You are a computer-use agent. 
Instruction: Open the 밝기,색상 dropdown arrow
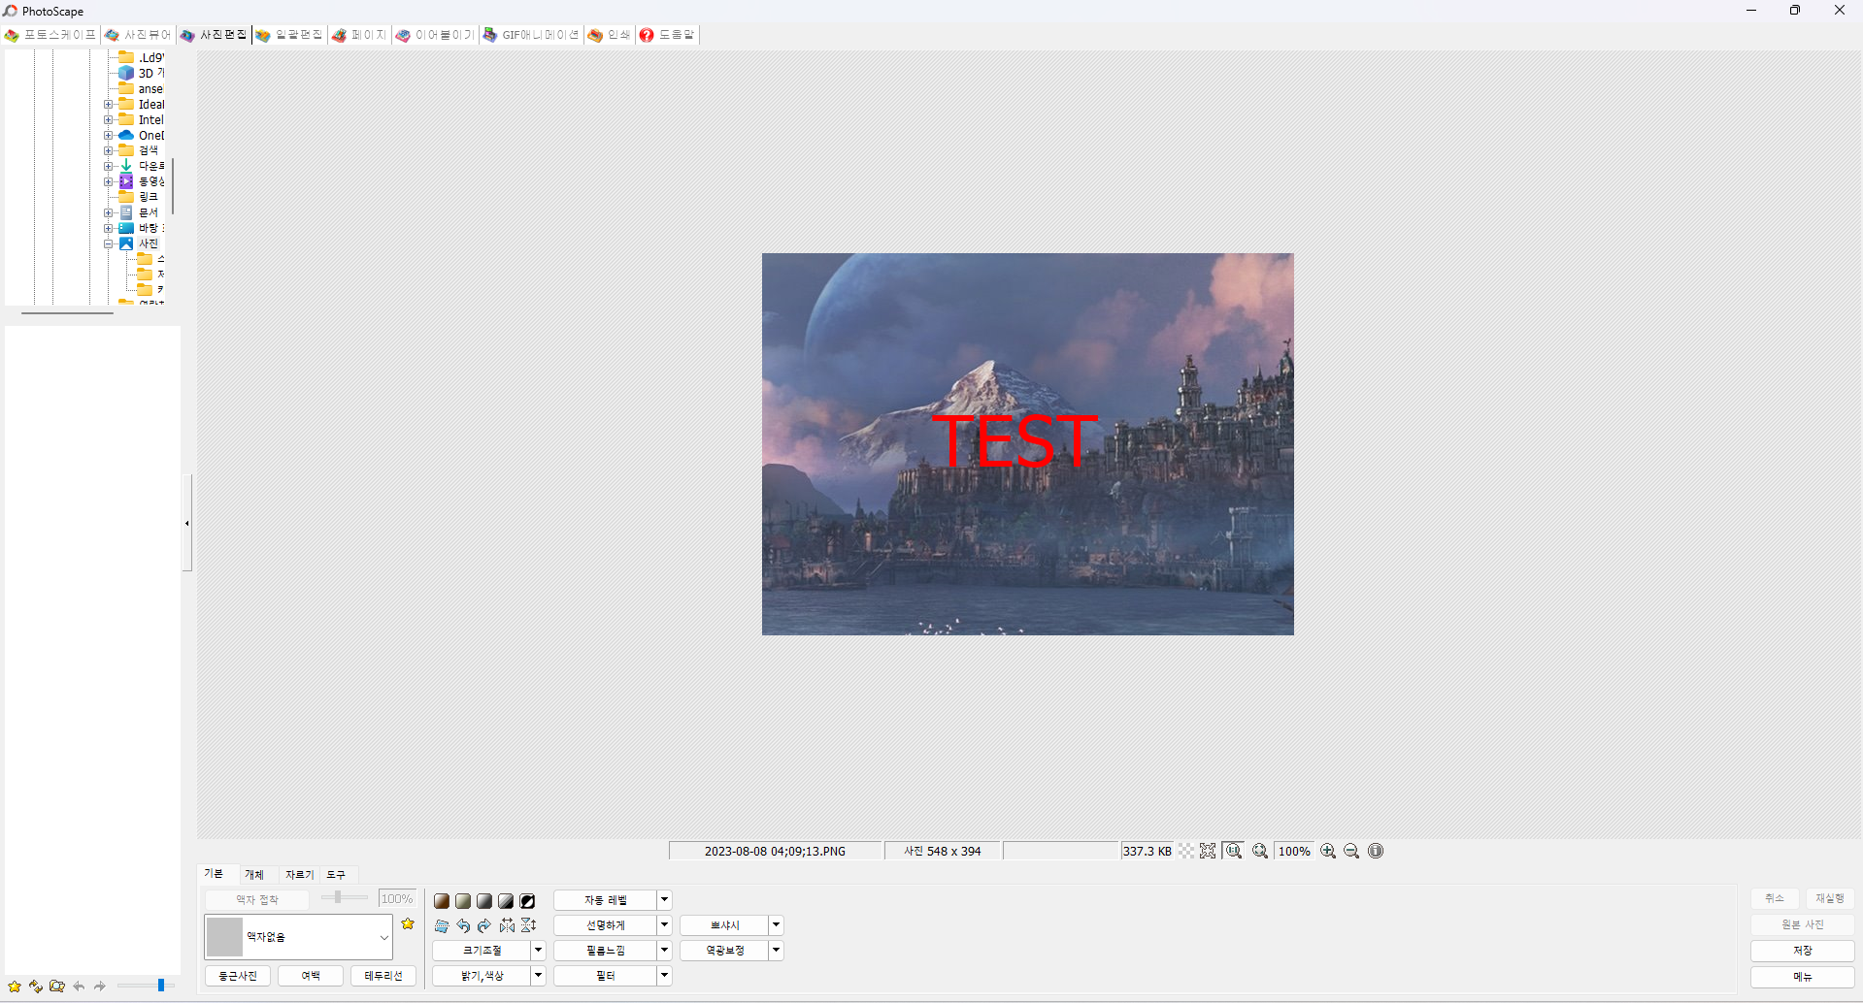click(539, 976)
